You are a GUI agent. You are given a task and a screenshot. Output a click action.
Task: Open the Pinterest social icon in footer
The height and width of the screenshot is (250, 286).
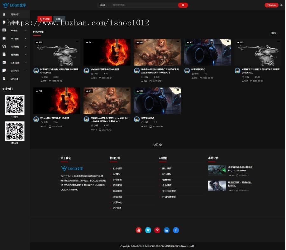click(157, 230)
